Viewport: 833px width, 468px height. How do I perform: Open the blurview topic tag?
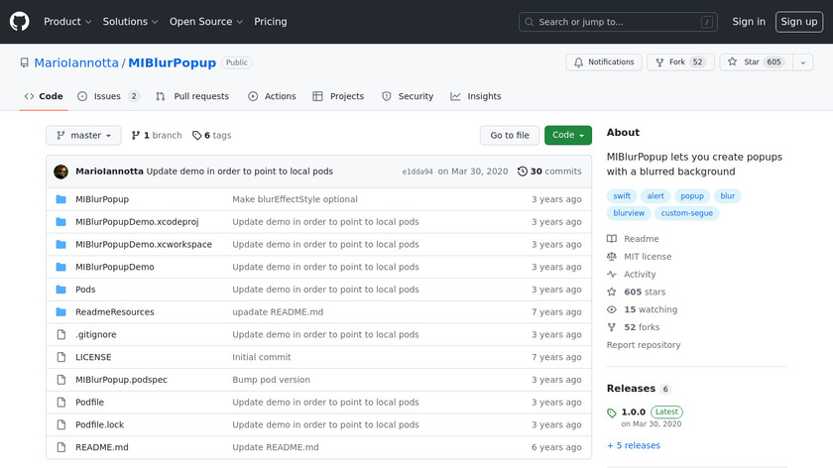(x=629, y=213)
